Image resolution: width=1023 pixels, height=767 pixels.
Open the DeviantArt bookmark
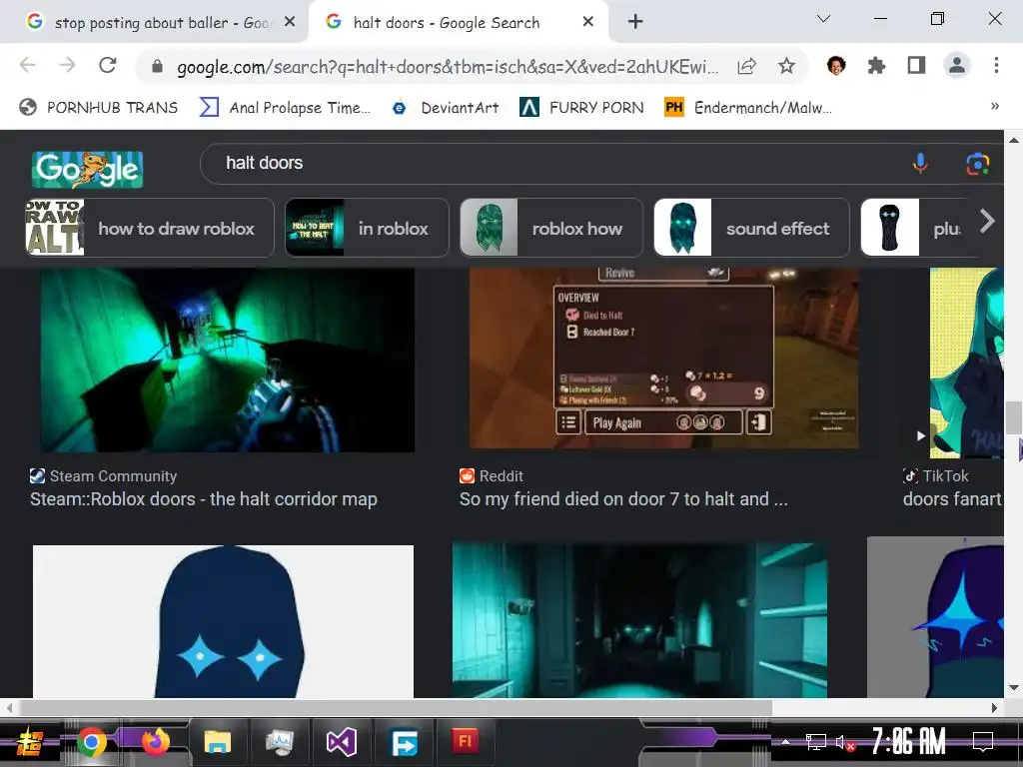click(446, 108)
